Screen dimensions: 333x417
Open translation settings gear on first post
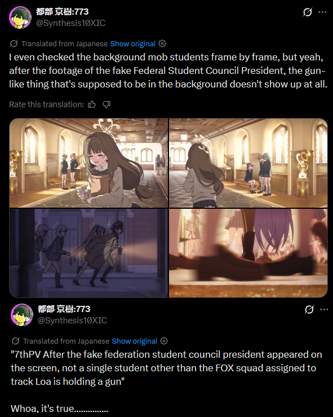tap(162, 43)
